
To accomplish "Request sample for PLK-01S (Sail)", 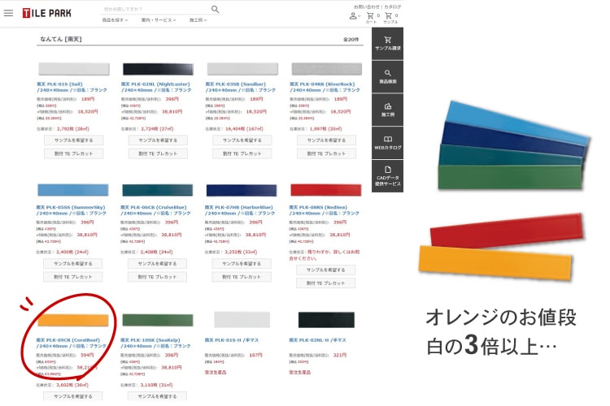I will 73,140.
